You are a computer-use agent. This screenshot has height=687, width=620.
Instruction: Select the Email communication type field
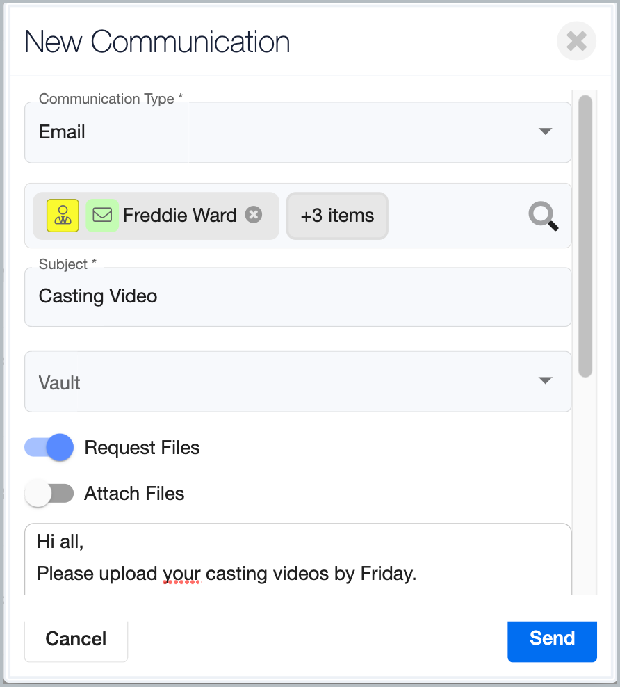pyautogui.click(x=278, y=132)
